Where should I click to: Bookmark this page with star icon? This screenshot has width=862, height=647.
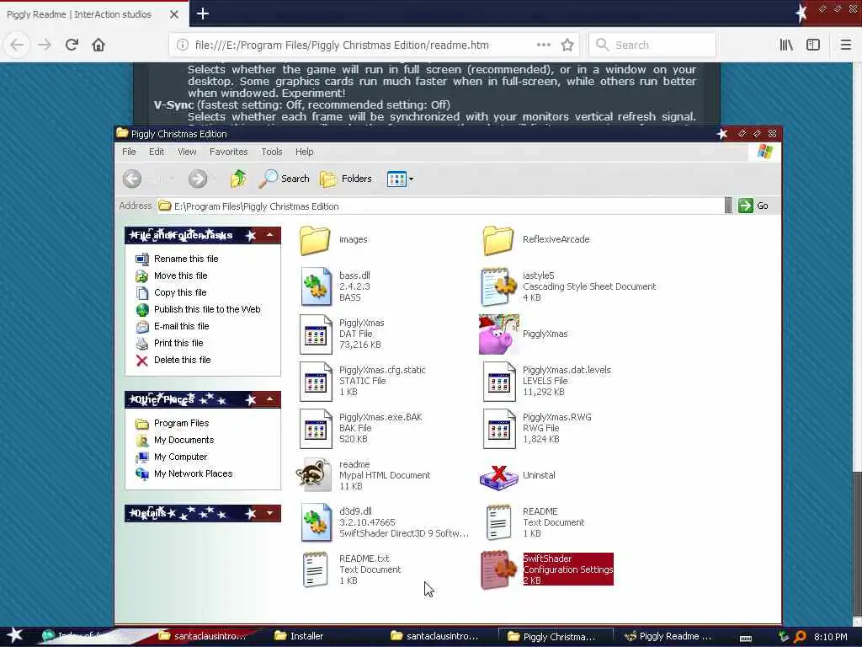click(x=567, y=45)
